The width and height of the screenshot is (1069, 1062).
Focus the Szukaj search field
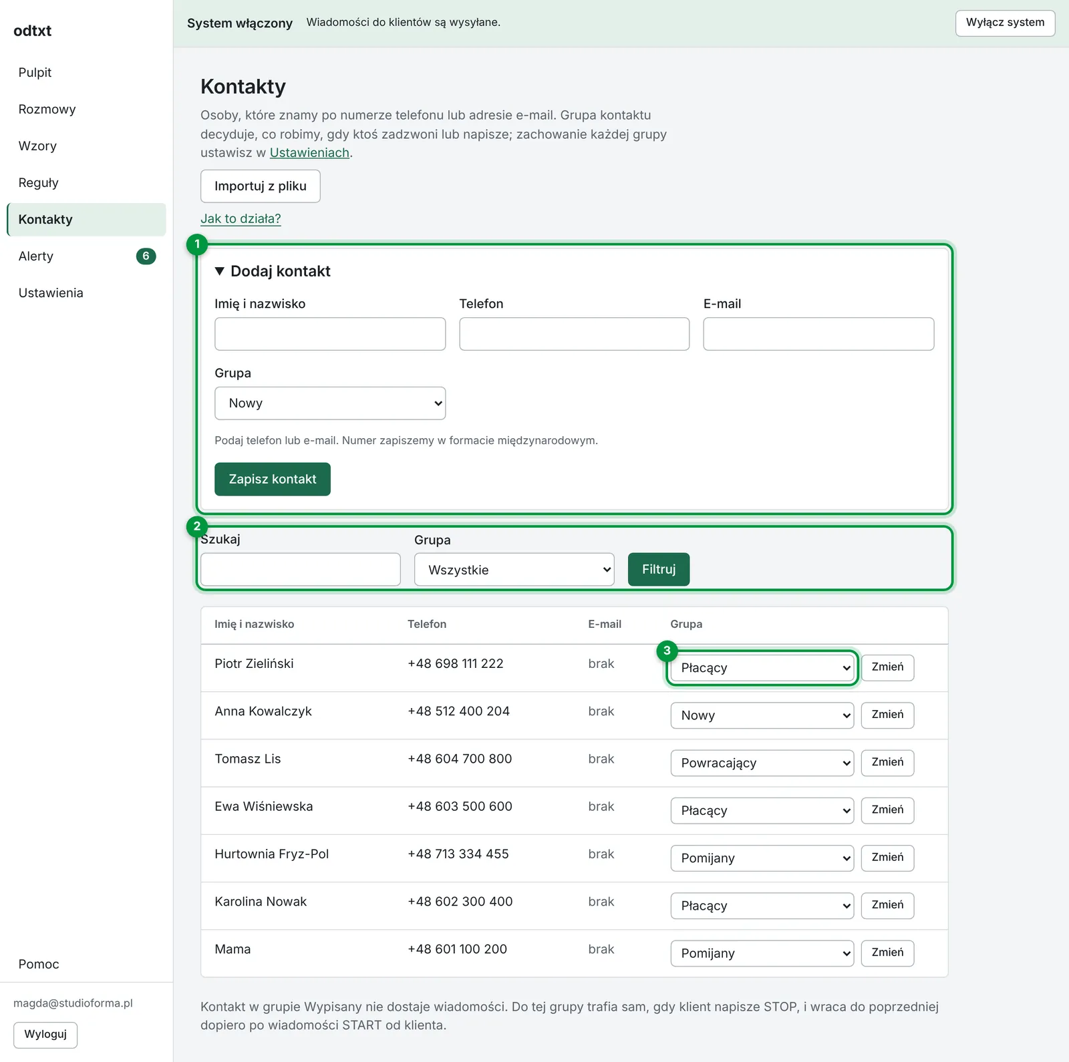point(301,570)
